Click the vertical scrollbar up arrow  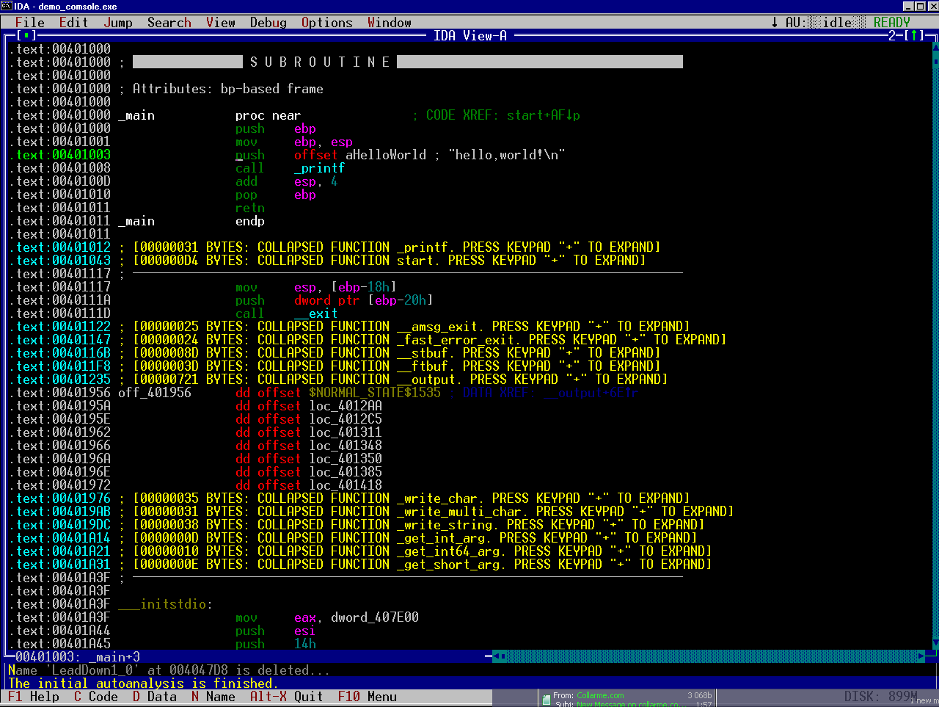[x=935, y=48]
